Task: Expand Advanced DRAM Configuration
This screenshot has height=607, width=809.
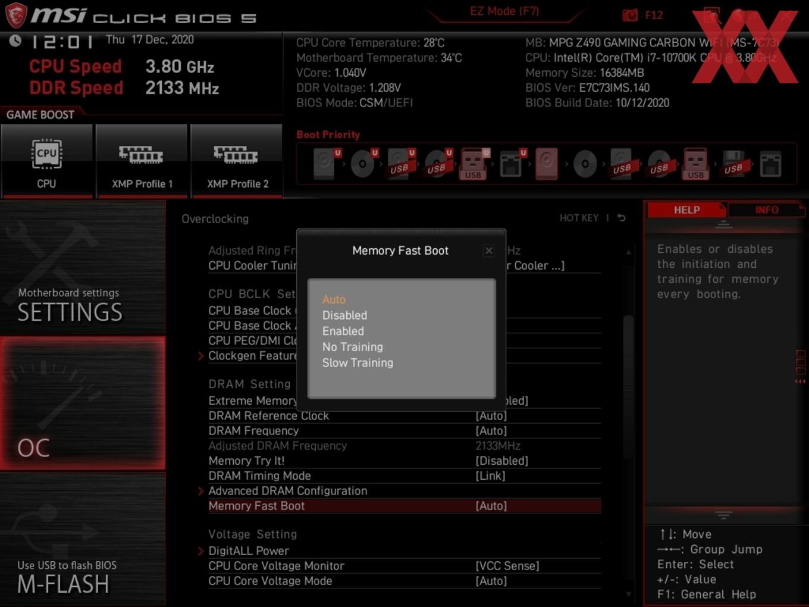Action: click(x=287, y=490)
